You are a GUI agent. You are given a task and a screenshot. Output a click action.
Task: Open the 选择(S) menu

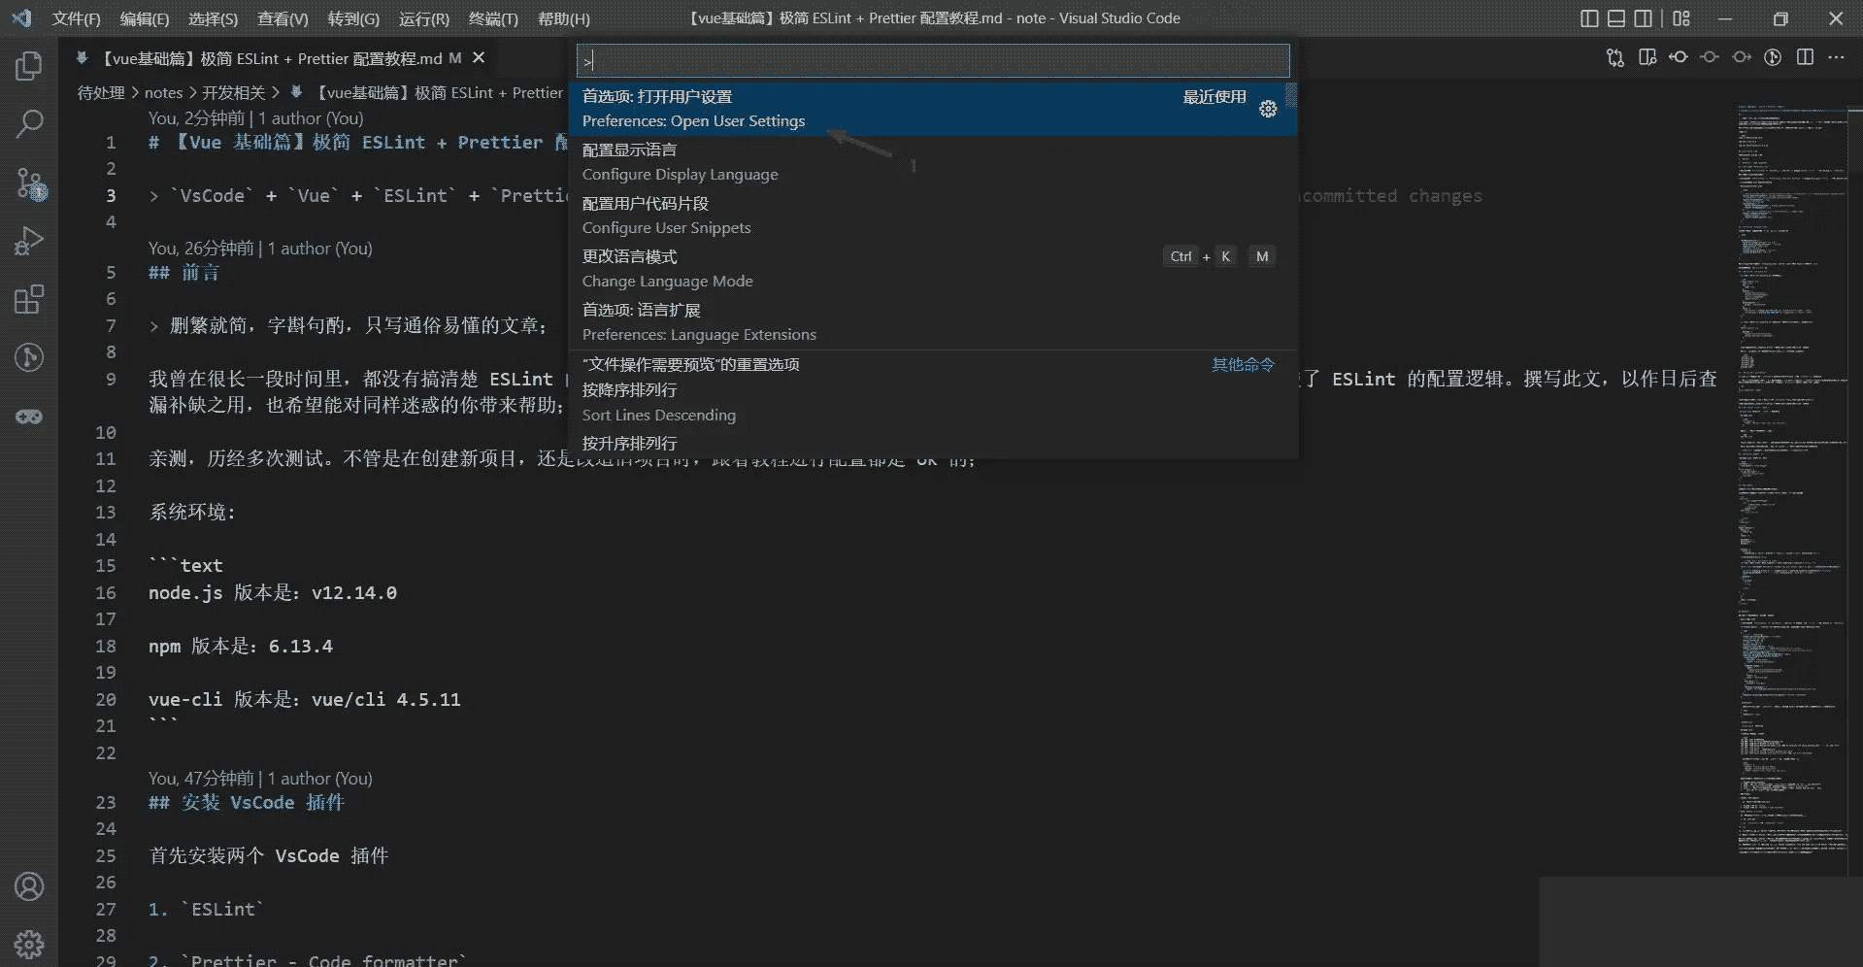[x=213, y=18]
